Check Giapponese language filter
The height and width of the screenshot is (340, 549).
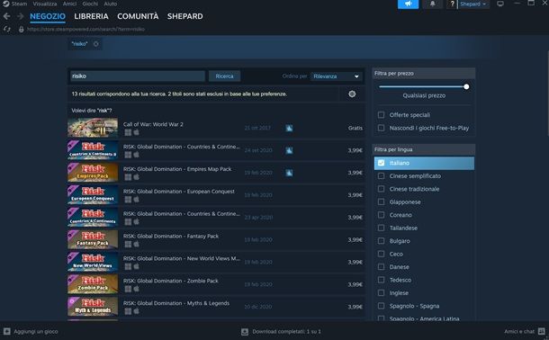click(x=381, y=201)
